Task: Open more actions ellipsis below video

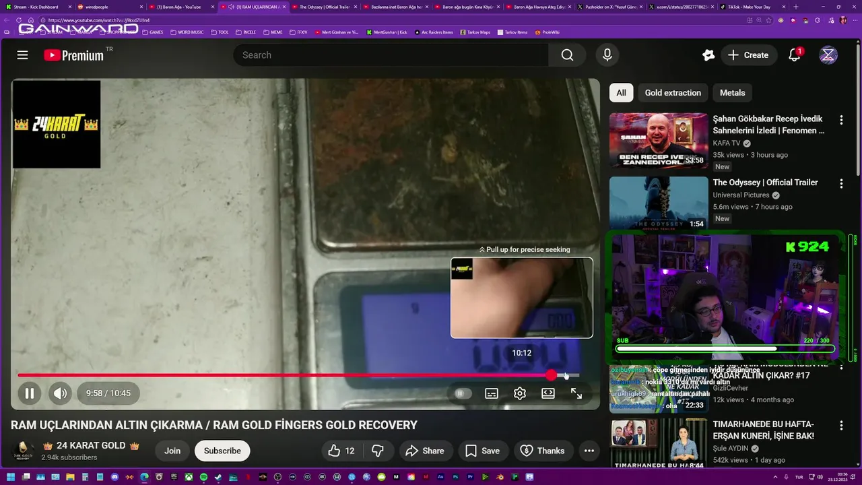Action: click(x=589, y=451)
